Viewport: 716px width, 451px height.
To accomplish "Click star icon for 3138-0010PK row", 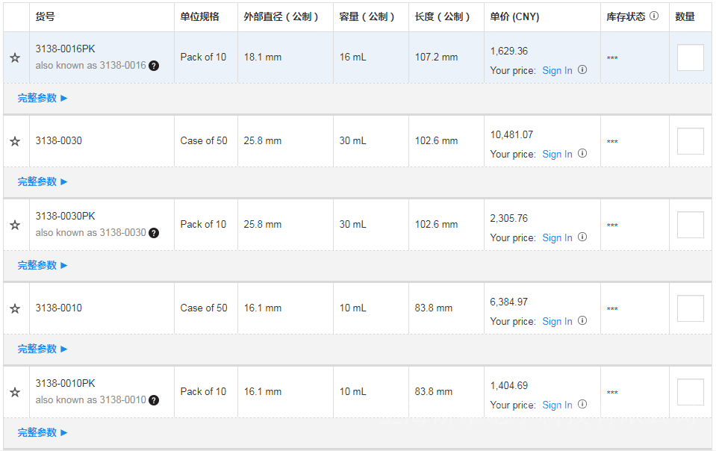I will 15,392.
